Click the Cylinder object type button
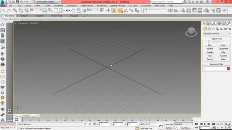The height and width of the screenshot is (130, 232). [x=210, y=52]
